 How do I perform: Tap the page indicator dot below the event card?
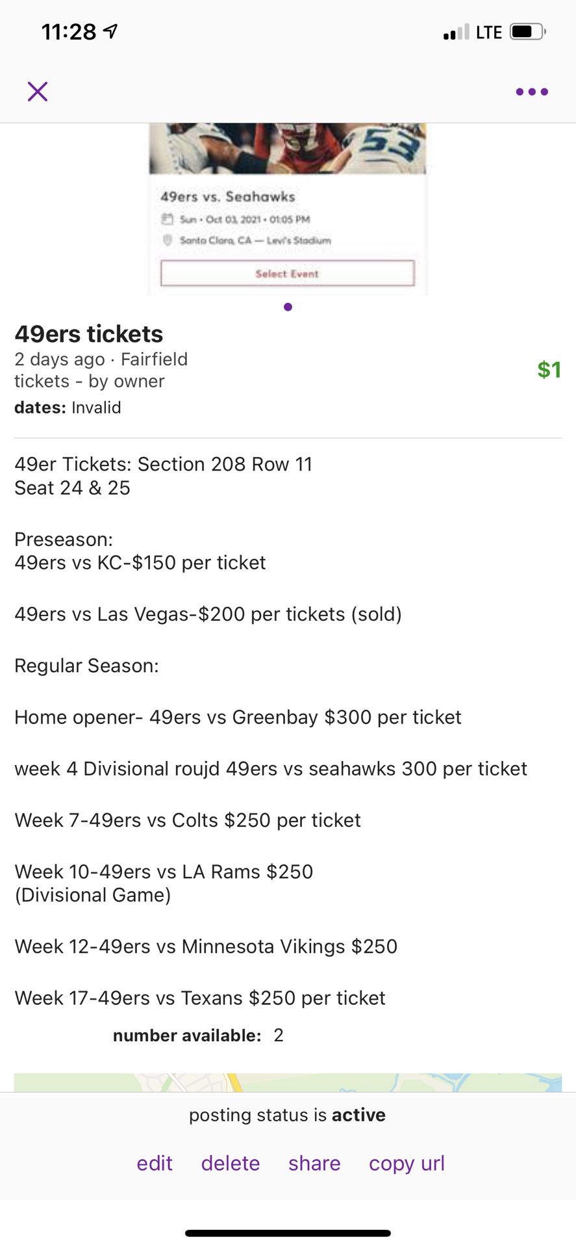point(288,306)
